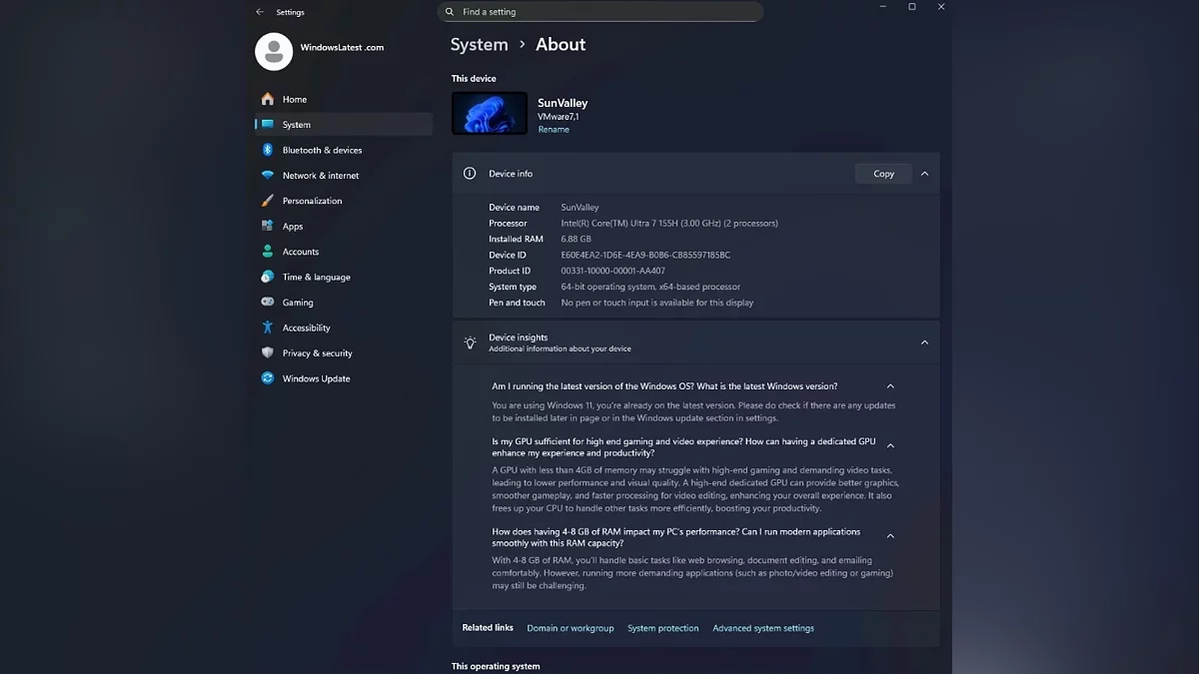This screenshot has width=1199, height=674.
Task: Go to Network & internet settings
Action: coord(343,175)
